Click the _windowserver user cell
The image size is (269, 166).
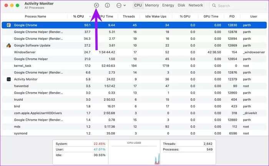tap(254, 52)
